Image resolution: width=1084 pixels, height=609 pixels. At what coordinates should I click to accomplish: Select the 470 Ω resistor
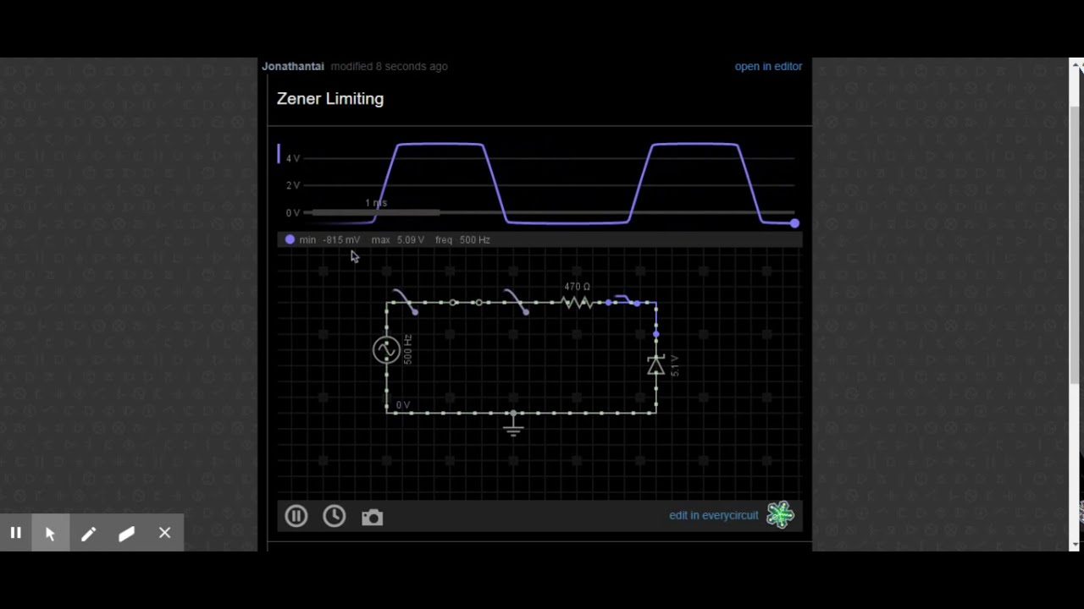[578, 302]
